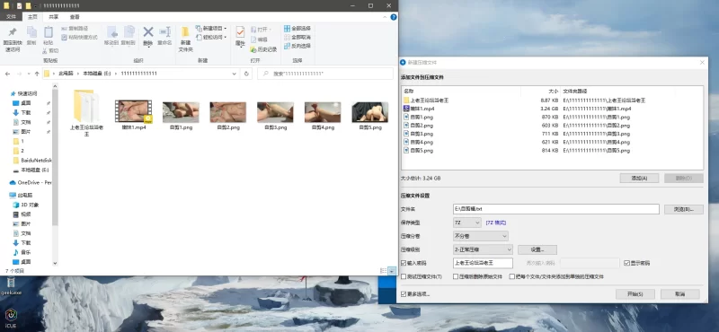
Task: Open the 新建项目 dropdown arrow
Action: pos(226,29)
